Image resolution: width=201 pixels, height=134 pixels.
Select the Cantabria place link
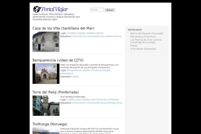coord(72,33)
